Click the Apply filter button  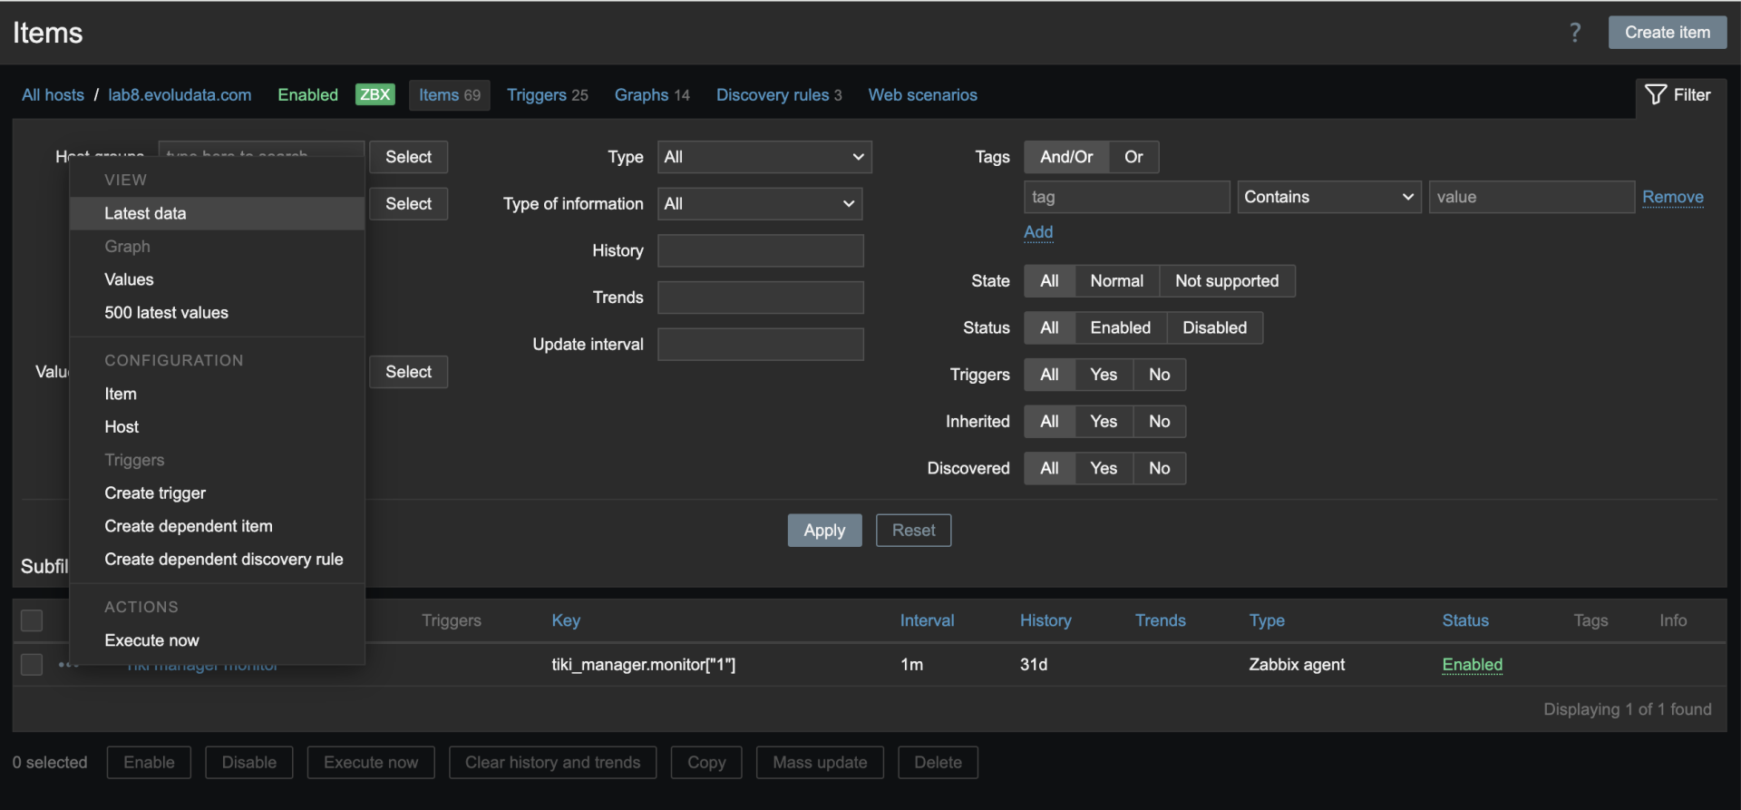[x=824, y=531]
